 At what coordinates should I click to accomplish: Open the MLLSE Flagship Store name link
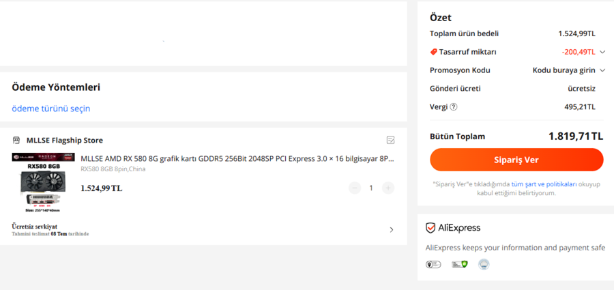pos(65,140)
